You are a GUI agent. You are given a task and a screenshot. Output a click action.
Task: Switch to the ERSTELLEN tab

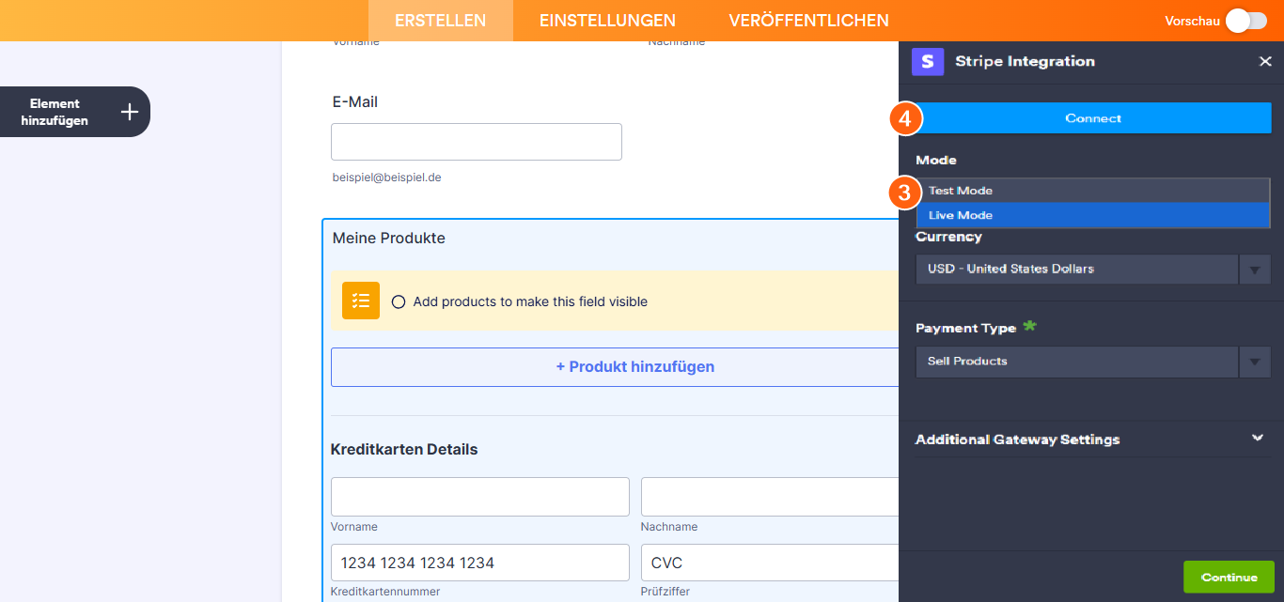coord(440,20)
